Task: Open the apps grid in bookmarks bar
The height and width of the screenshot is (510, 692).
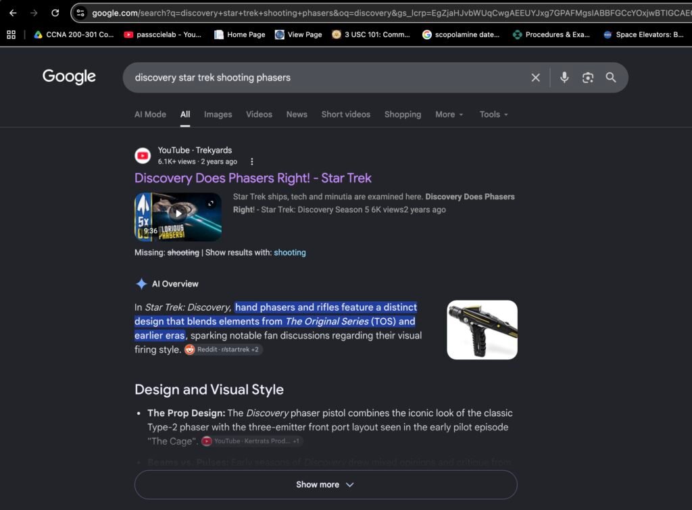Action: click(x=11, y=34)
